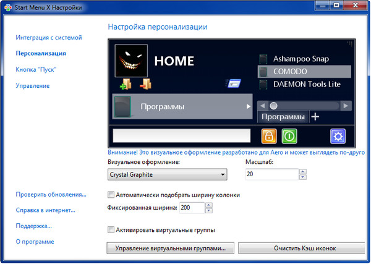Click the blue run window icon

(232, 84)
